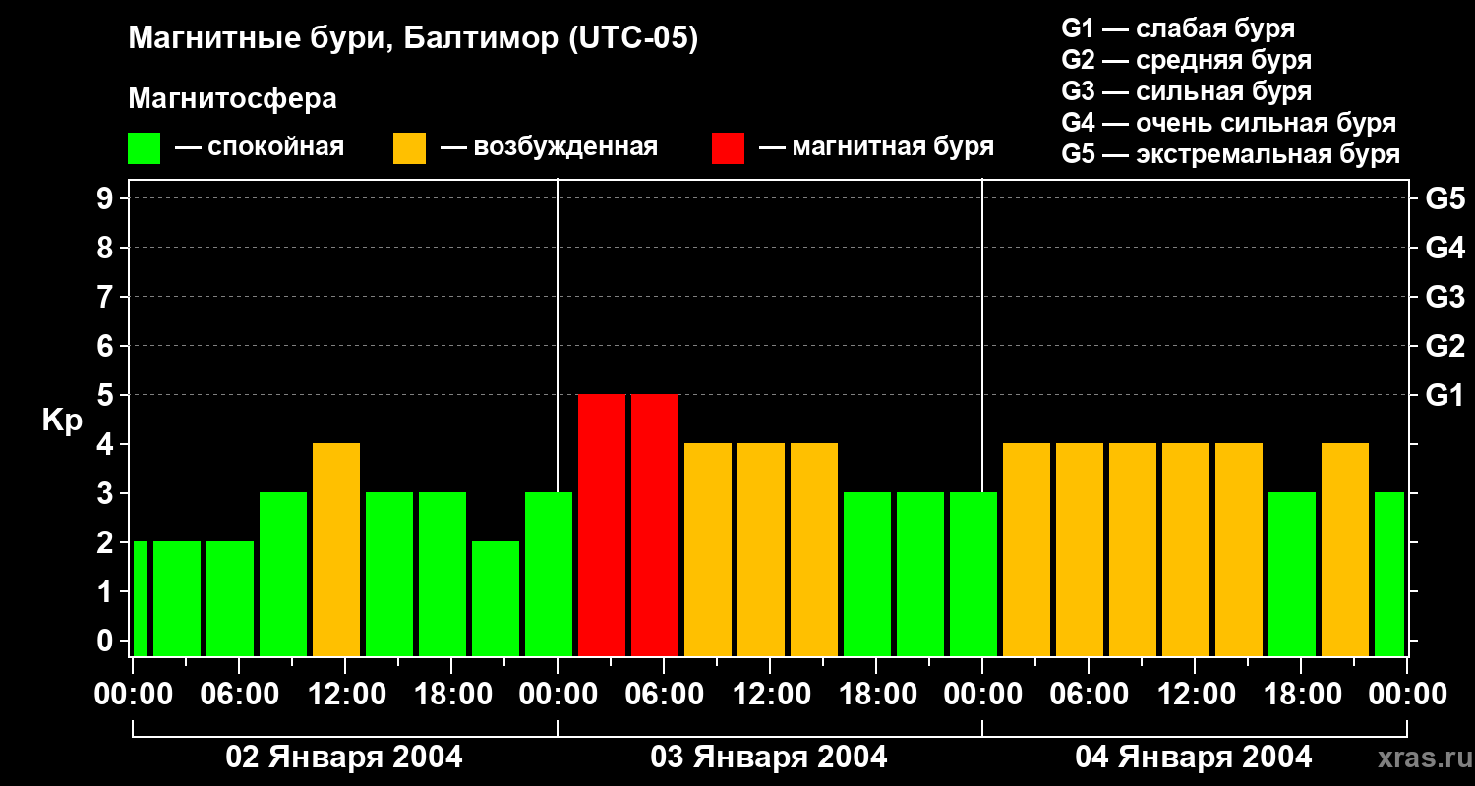Select the "G5 — экстремальная буря" legend line
This screenshot has height=786, width=1475.
(1230, 154)
